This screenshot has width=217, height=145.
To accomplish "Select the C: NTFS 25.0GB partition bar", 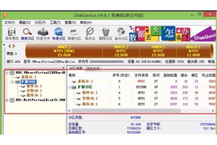I will tap(64, 51).
